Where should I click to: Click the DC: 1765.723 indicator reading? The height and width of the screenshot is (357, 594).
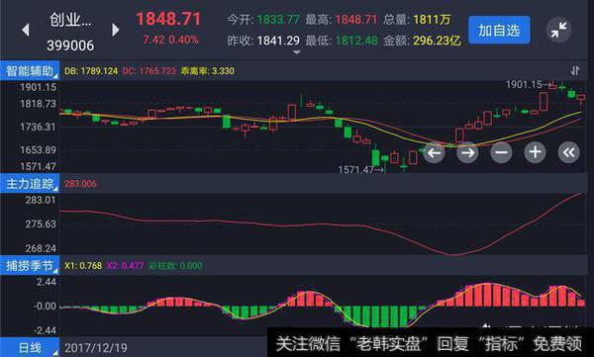pos(149,71)
